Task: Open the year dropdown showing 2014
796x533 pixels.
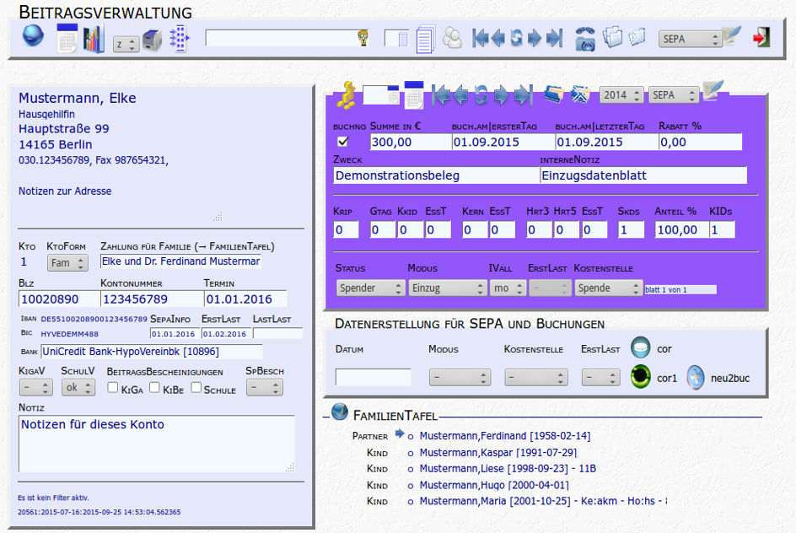Action: [621, 95]
